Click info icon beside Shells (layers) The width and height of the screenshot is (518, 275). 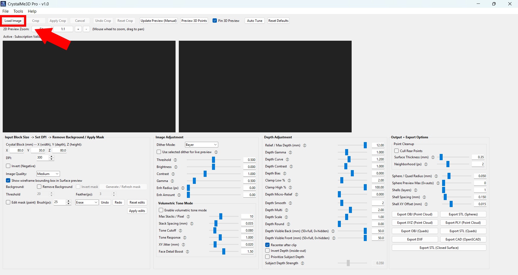point(416,190)
